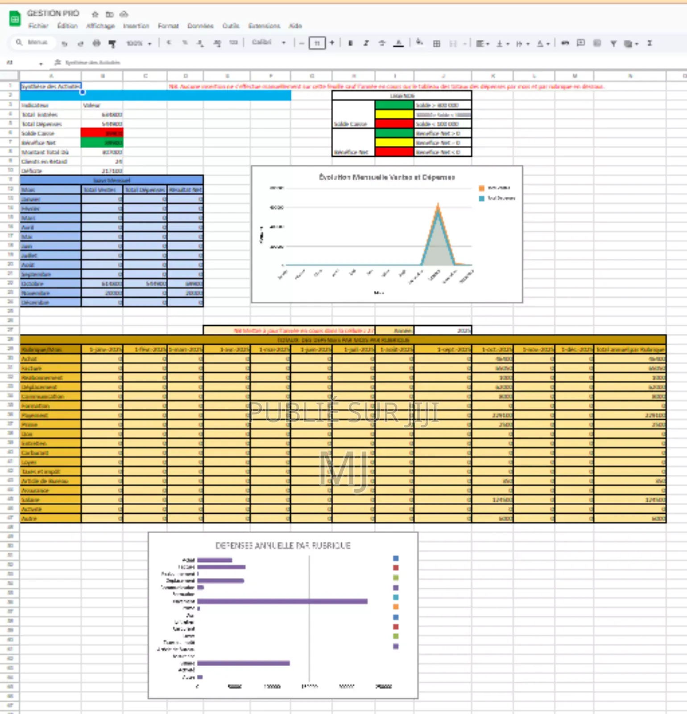687x714 pixels.
Task: Toggle italic formatting
Action: (366, 43)
